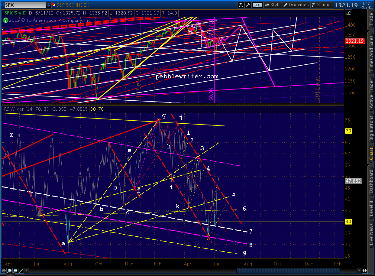Click the SPX 5 y D label
The width and height of the screenshot is (375, 276).
click(15, 13)
